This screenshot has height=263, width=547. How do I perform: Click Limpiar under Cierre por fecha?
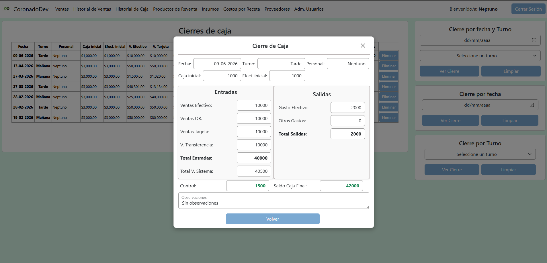[510, 120]
